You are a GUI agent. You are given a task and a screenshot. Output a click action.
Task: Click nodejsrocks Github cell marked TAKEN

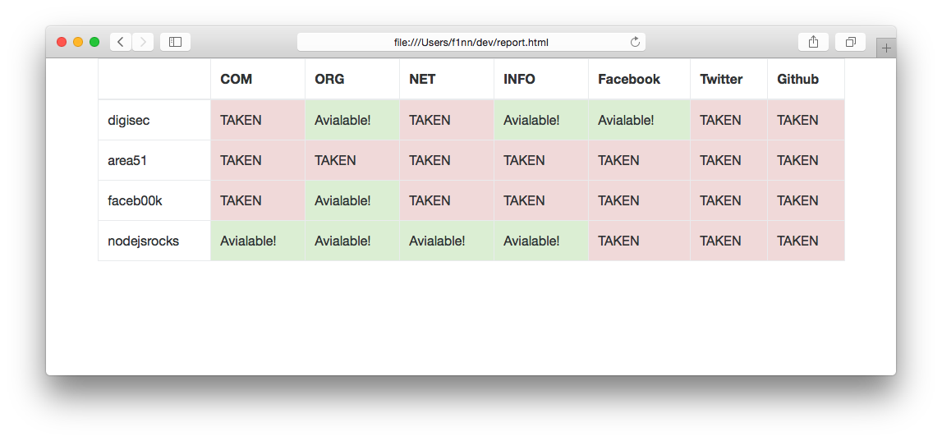point(806,241)
